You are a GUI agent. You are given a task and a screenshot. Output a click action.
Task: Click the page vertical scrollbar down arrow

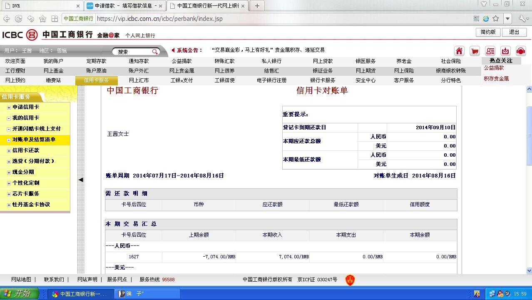pyautogui.click(x=529, y=270)
